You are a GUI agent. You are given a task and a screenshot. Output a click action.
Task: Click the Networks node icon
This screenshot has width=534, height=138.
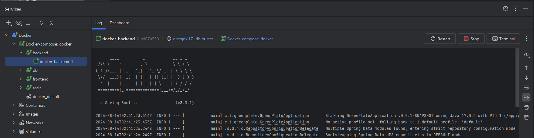coord(22,123)
